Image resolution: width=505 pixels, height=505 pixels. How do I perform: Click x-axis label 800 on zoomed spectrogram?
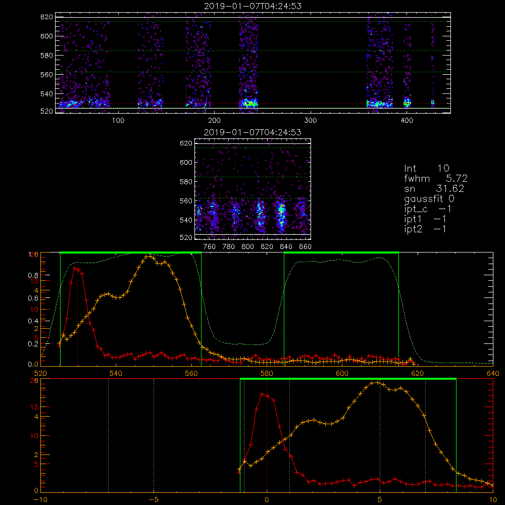pos(247,247)
